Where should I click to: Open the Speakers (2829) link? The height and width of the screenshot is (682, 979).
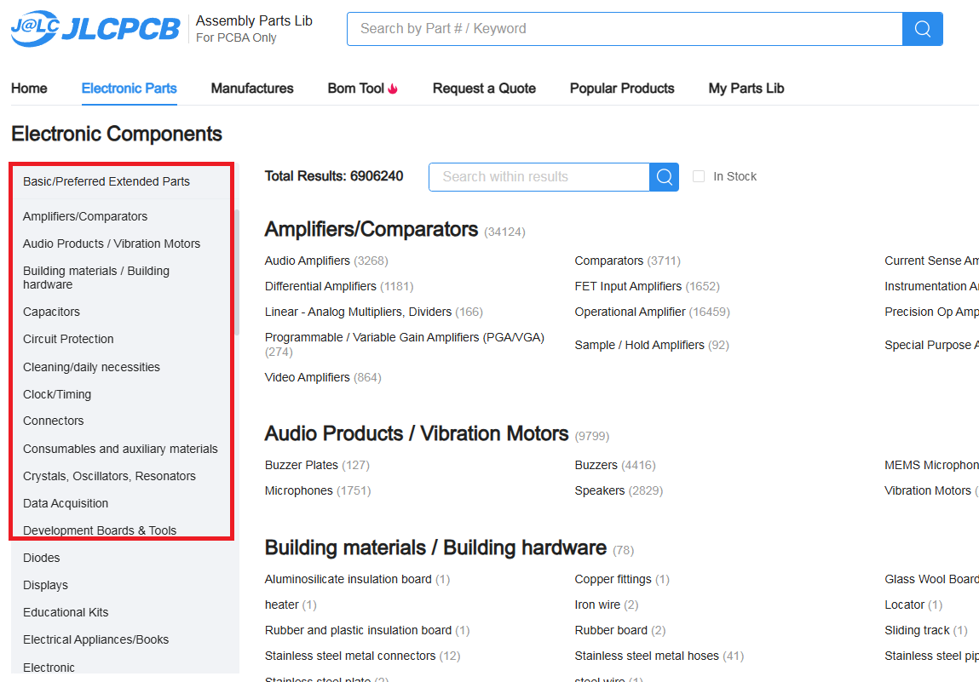(x=619, y=491)
